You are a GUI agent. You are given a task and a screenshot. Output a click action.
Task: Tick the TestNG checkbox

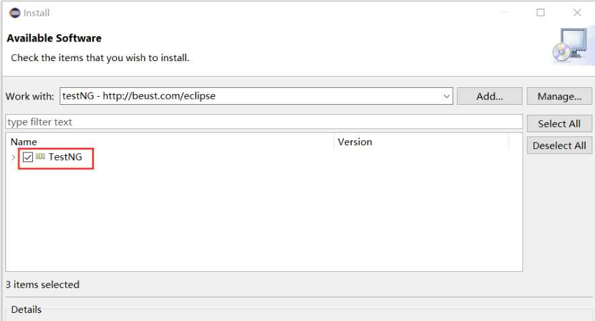28,157
